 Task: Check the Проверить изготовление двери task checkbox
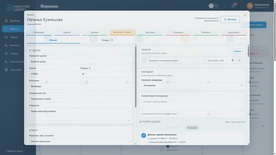point(144,61)
